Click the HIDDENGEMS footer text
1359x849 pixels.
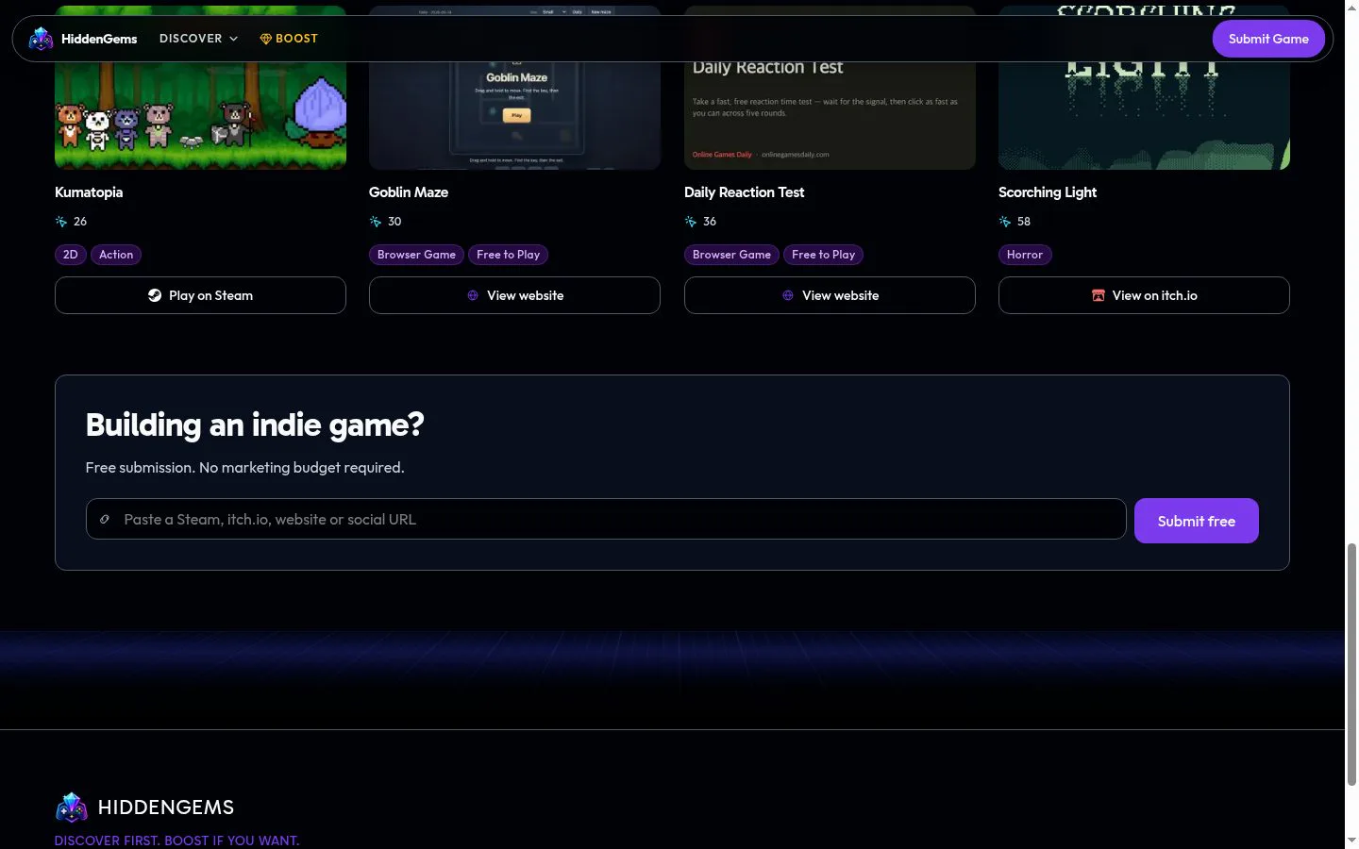tap(166, 807)
